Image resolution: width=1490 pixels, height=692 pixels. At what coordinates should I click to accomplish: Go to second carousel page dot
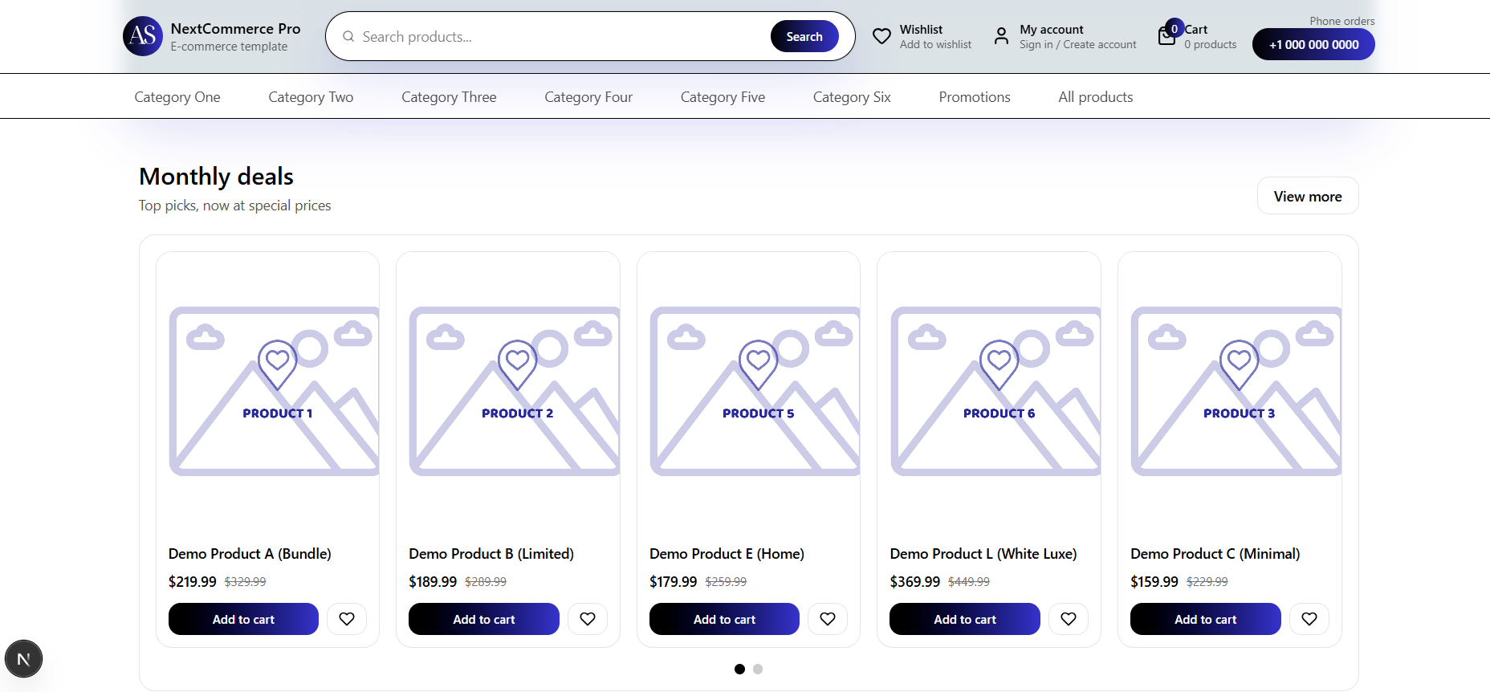coord(758,669)
